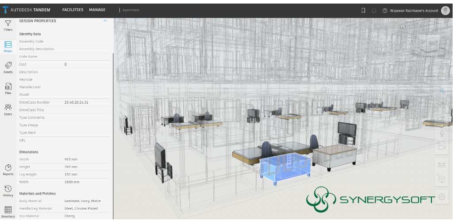Open the Files panel
Screen dimensions: 453x222
8,89
